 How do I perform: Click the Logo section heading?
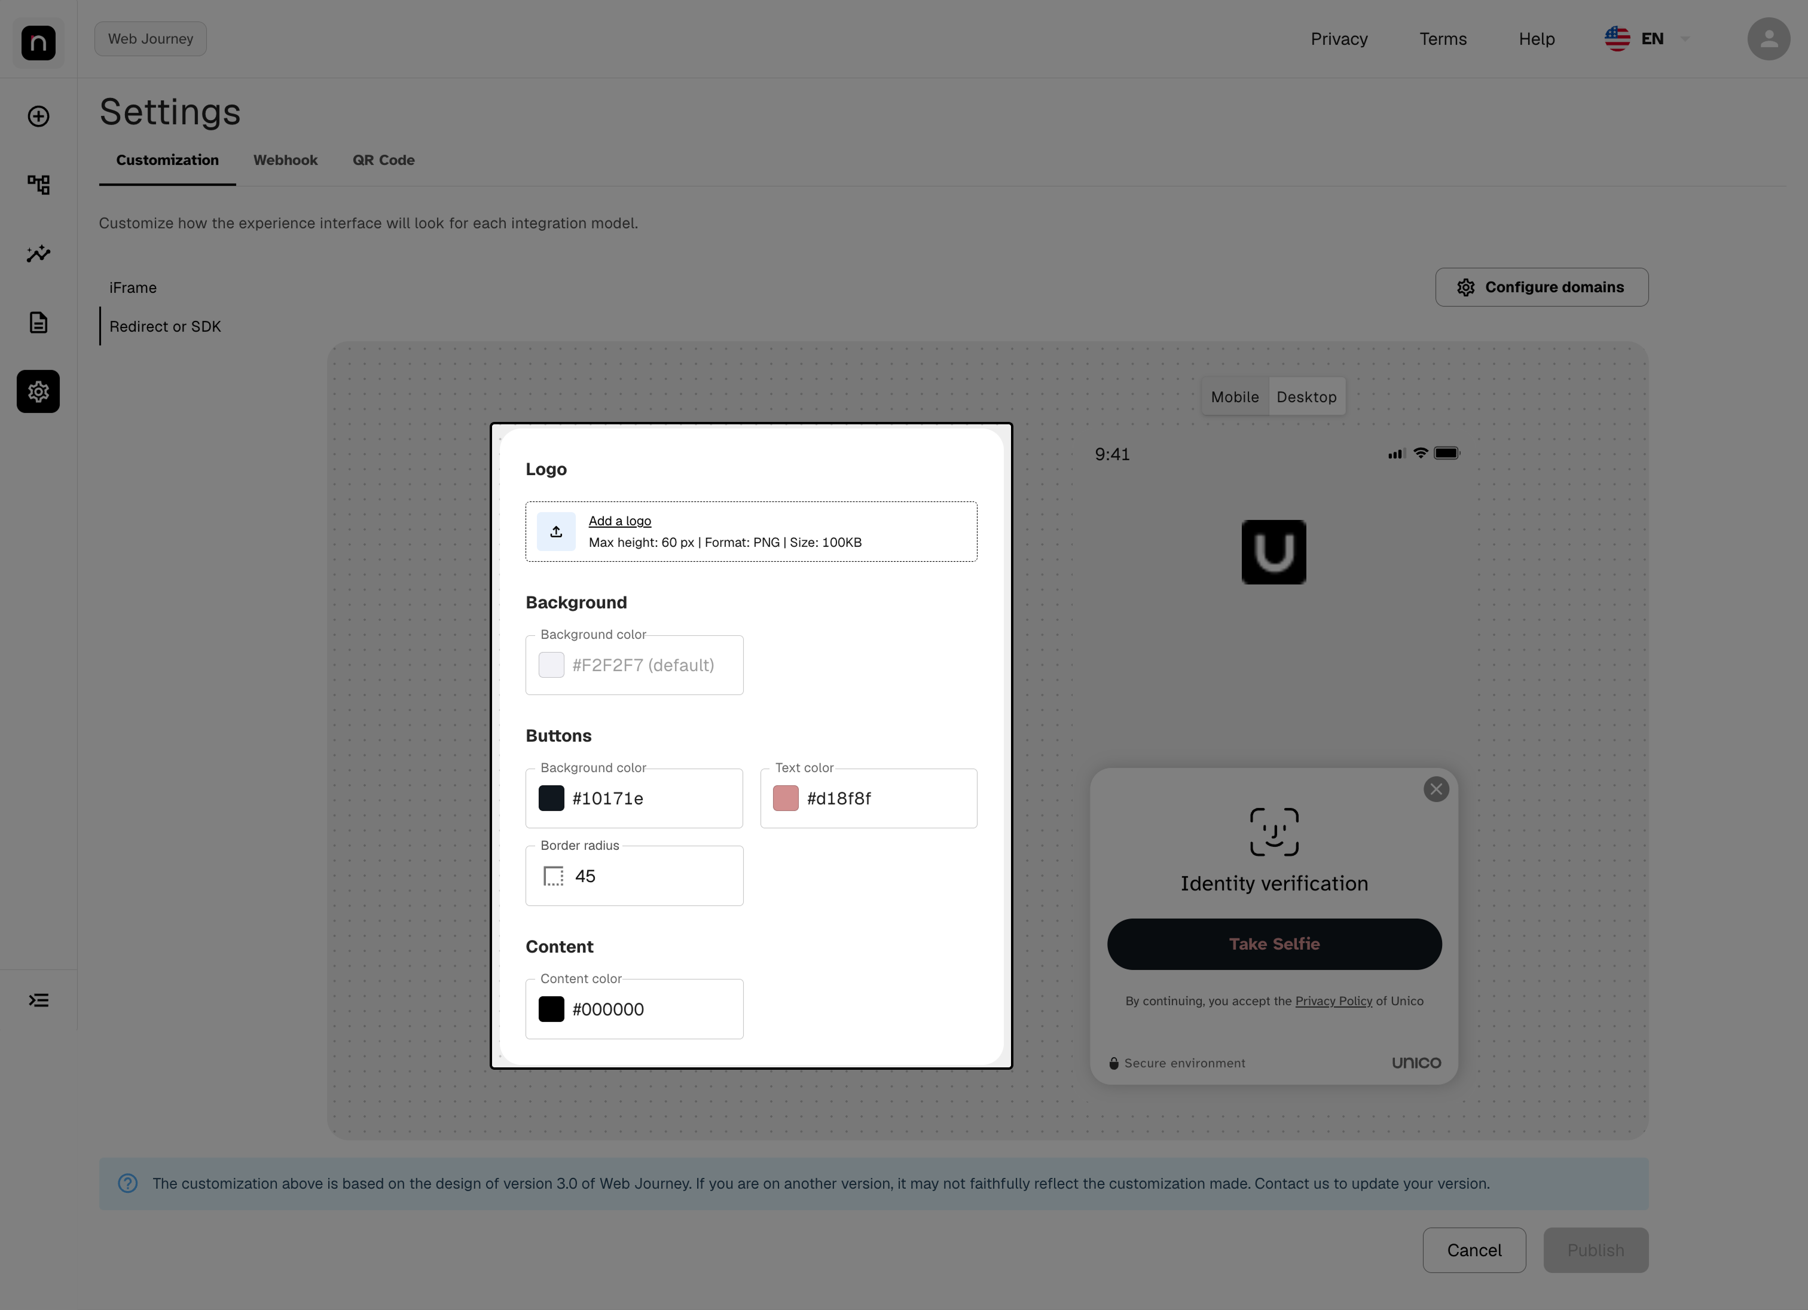[546, 469]
